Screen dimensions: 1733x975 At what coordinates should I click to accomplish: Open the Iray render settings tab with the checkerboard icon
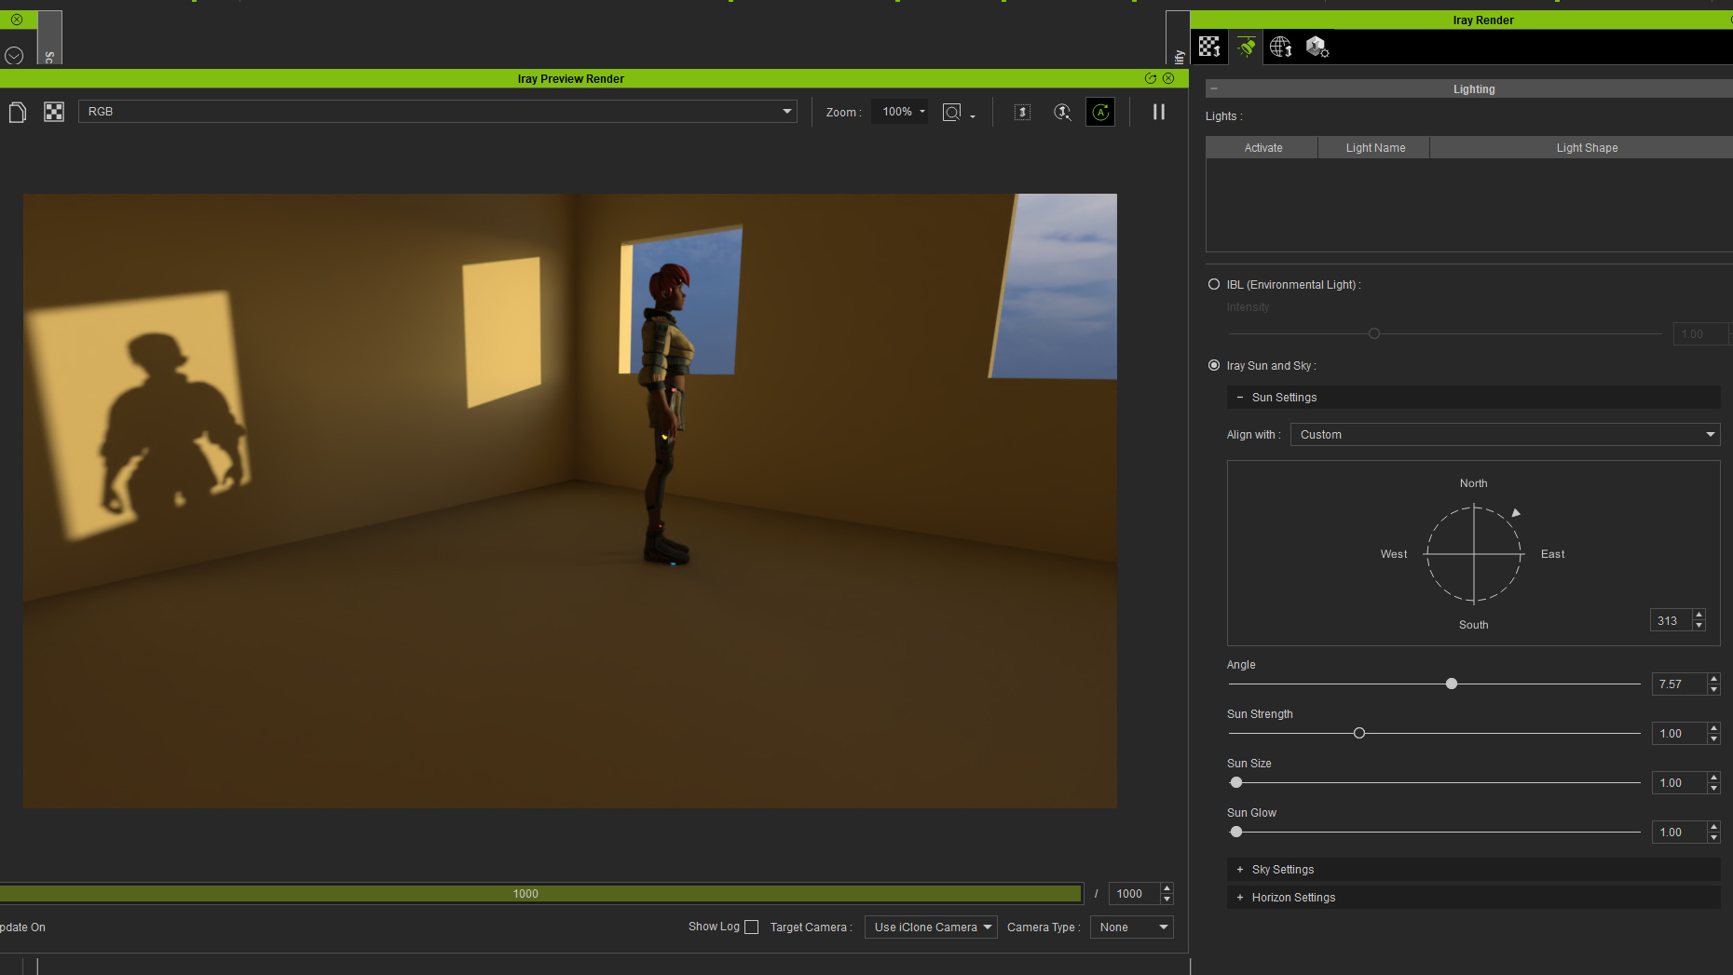pos(1209,47)
